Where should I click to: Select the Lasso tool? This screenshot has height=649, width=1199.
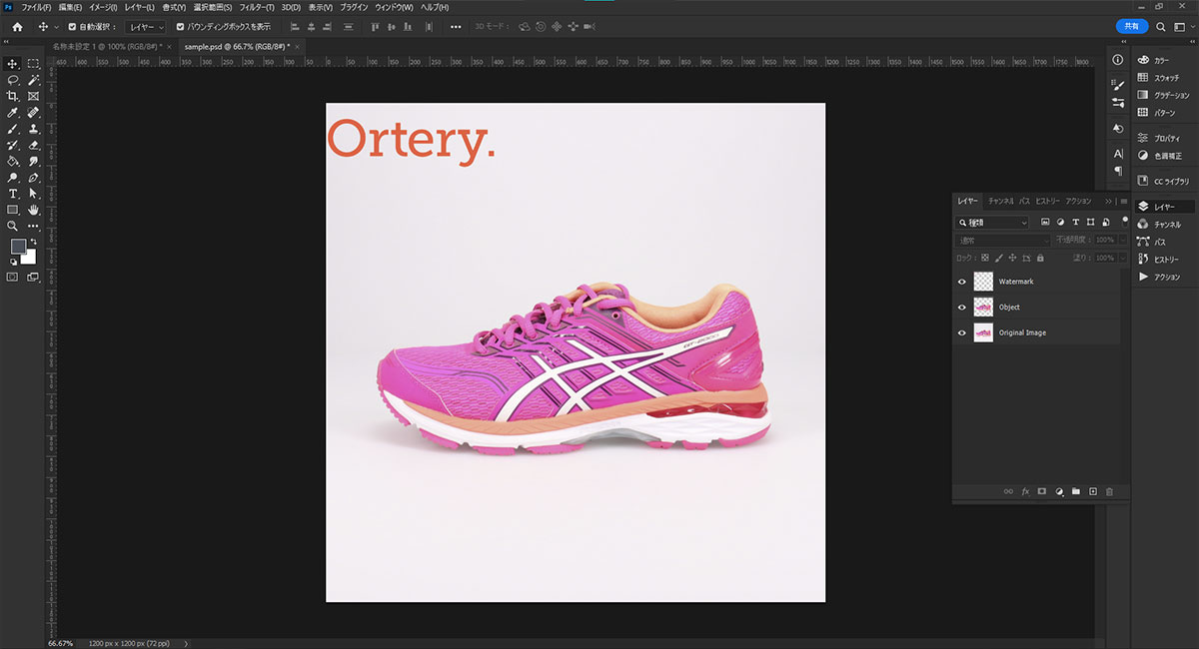pyautogui.click(x=13, y=80)
